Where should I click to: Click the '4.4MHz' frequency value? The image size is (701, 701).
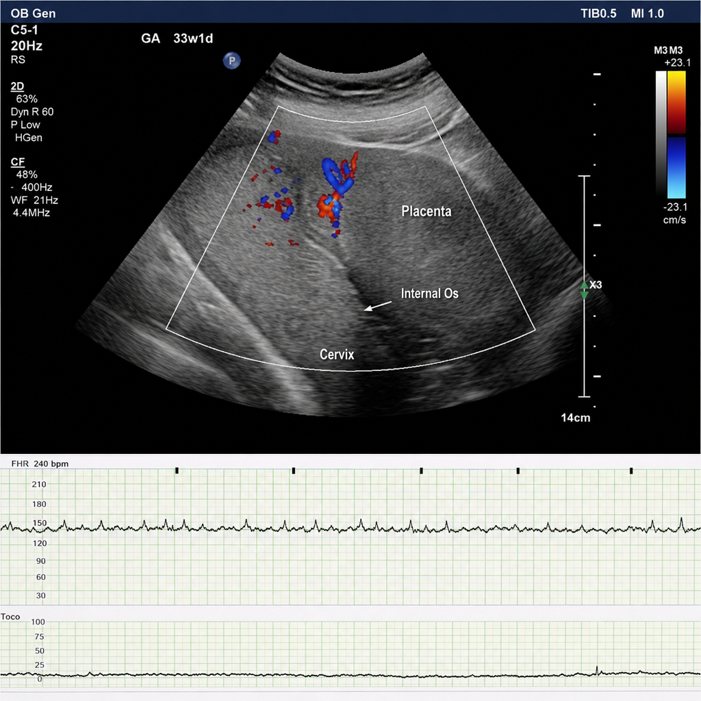tap(31, 213)
